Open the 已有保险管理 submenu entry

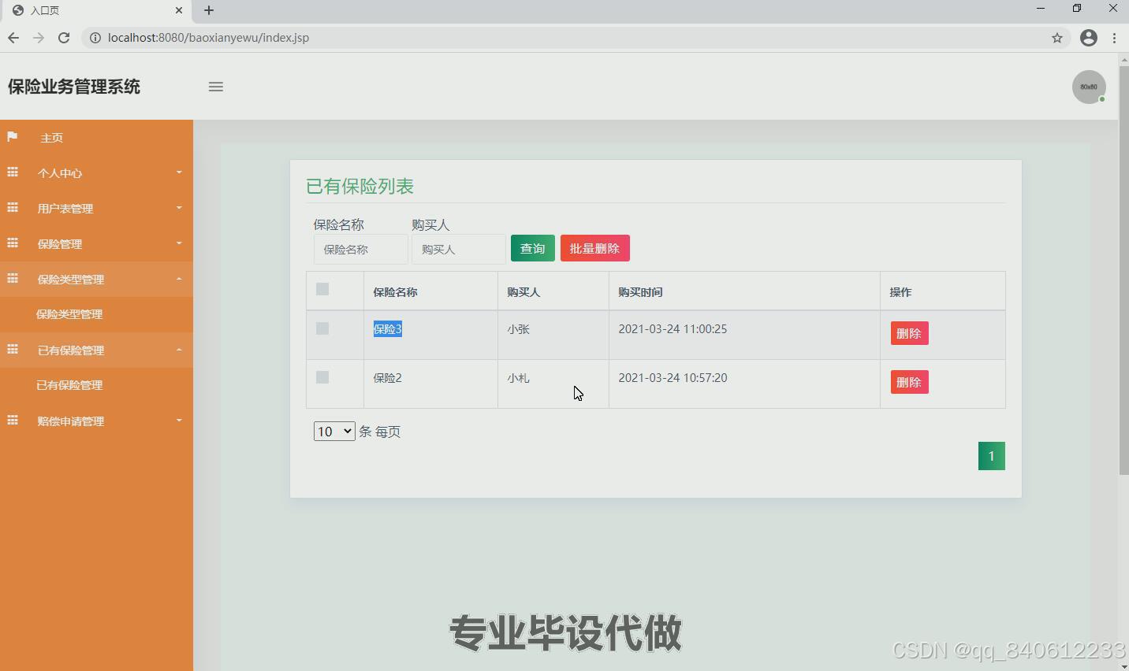(x=69, y=385)
